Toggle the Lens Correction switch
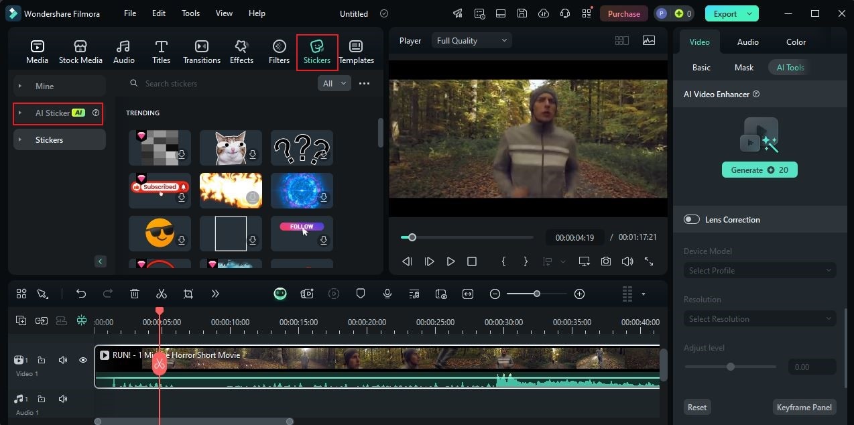Viewport: 854px width, 425px height. (692, 219)
